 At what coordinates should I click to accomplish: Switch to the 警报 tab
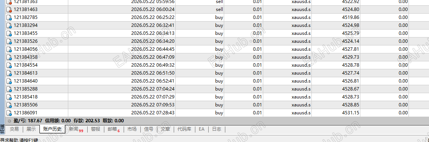coord(96,129)
